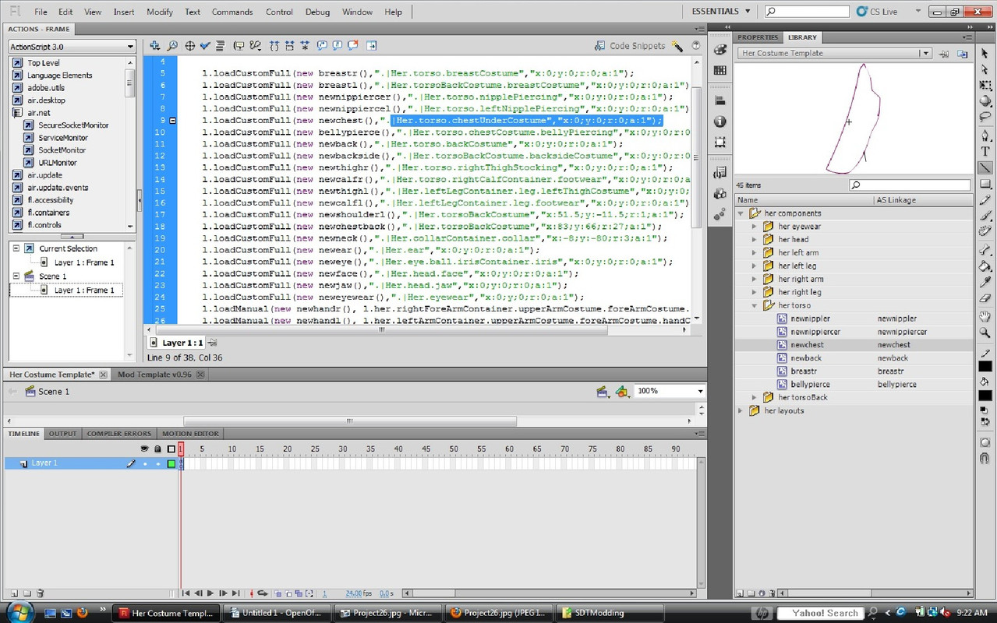Click the stroke color swatch
Screen dimensions: 997x623
985,366
